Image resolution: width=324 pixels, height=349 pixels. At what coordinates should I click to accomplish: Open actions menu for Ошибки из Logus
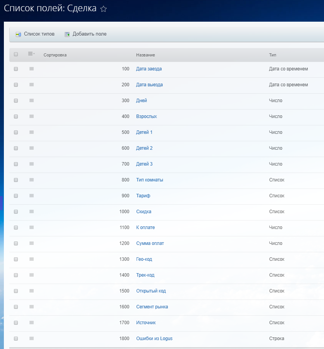(31, 339)
